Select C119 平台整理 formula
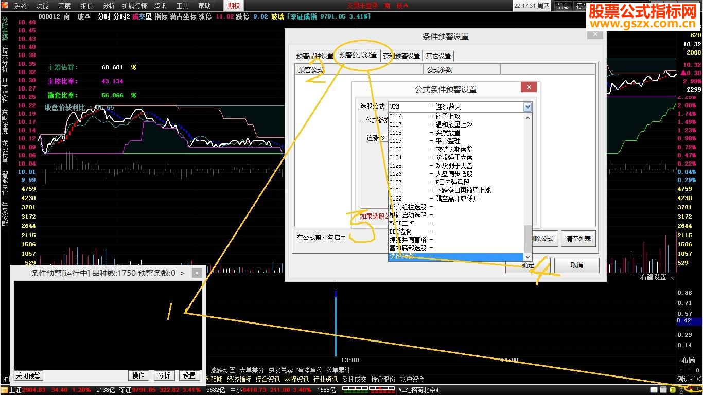 pyautogui.click(x=455, y=141)
